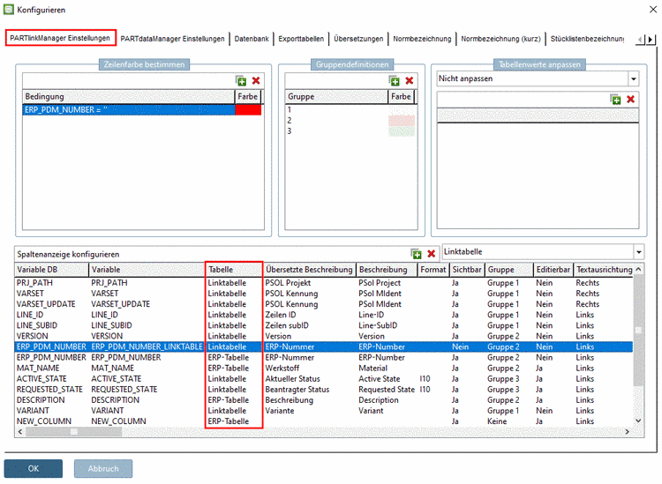The width and height of the screenshot is (662, 484).
Task: Open the Stücklistenbezeichnung tab
Action: click(x=587, y=39)
